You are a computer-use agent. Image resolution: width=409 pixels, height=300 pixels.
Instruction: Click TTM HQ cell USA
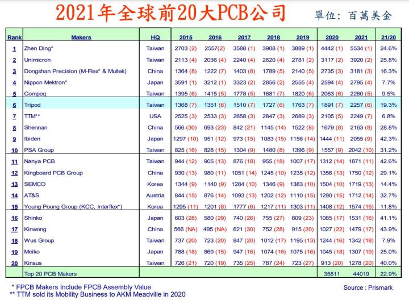(155, 116)
